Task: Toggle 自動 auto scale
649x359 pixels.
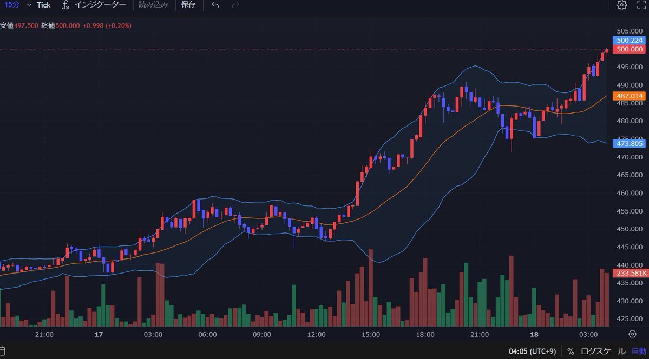Action: click(x=638, y=351)
